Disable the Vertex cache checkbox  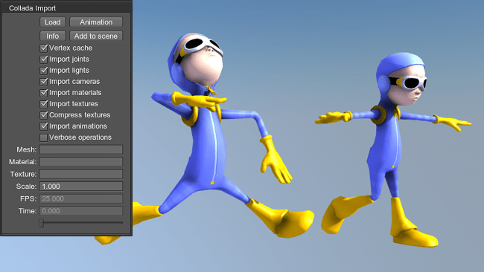[43, 48]
